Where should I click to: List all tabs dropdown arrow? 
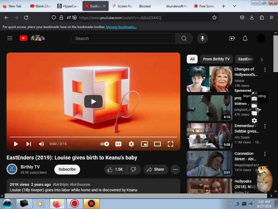[234, 6]
